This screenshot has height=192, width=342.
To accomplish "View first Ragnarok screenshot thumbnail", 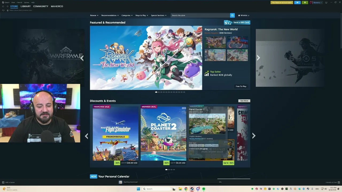I will pyautogui.click(x=215, y=42).
